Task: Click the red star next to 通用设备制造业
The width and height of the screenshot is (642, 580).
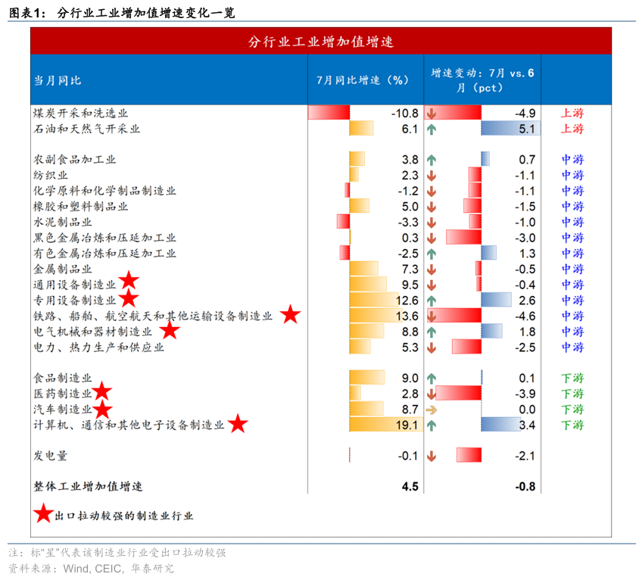Action: (x=129, y=281)
